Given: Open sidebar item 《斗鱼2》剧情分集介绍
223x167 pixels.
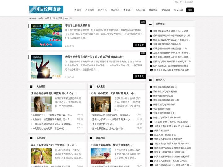Looking at the screenshot, I should (x=170, y=122).
